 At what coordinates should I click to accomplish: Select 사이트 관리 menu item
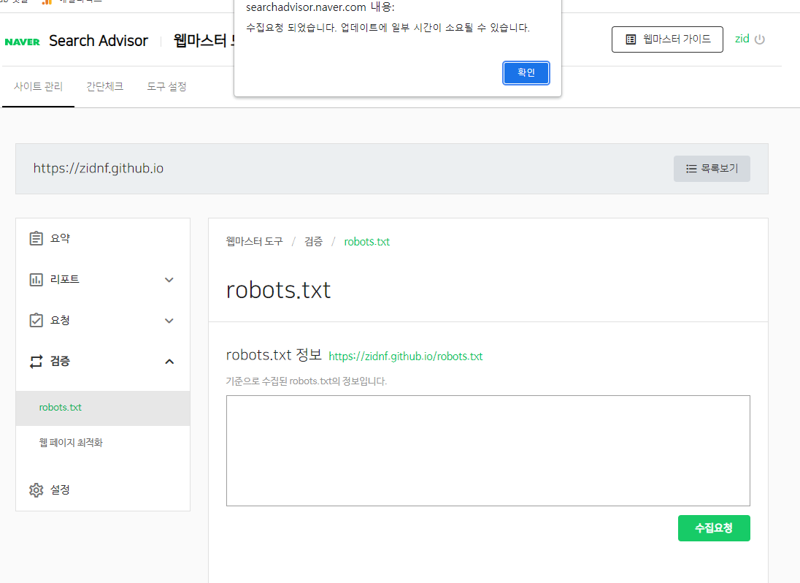(x=38, y=86)
